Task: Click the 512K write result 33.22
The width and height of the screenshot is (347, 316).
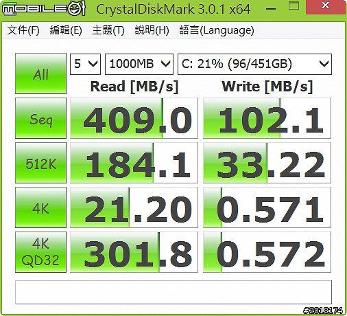Action: click(267, 163)
